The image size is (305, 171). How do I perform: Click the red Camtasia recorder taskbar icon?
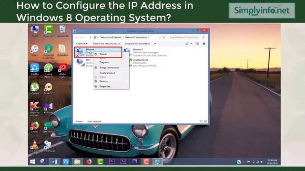[146, 161]
